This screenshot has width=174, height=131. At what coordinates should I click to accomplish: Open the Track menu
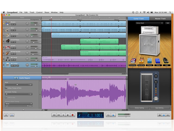pos(32,12)
